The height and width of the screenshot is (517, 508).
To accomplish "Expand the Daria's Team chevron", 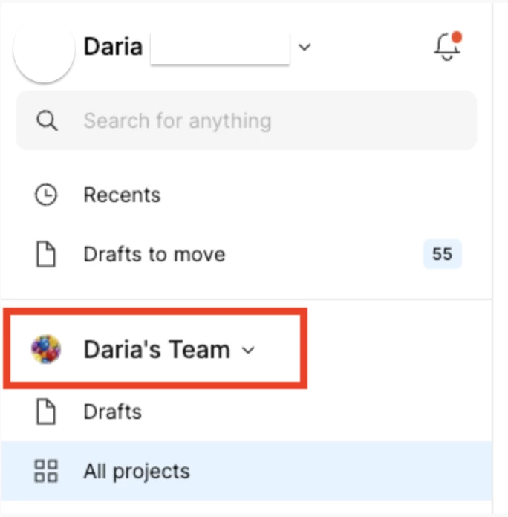I will (248, 350).
